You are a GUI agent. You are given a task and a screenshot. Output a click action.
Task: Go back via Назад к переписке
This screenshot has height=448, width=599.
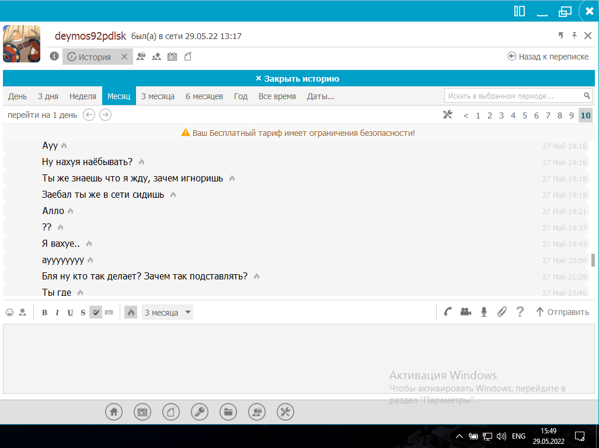click(548, 57)
